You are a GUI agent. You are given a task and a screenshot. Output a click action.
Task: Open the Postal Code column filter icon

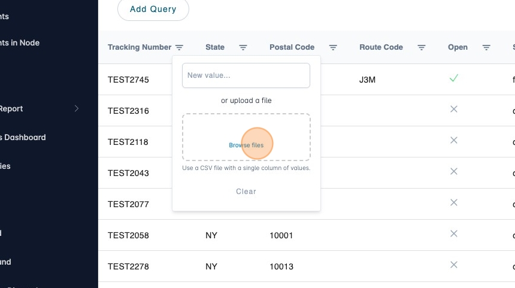pos(334,47)
